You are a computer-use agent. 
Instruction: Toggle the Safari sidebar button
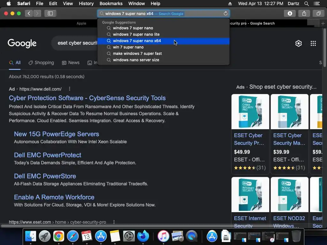[x=50, y=13]
